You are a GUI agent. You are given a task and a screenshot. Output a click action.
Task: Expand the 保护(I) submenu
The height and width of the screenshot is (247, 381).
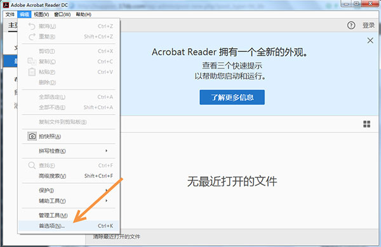[69, 190]
